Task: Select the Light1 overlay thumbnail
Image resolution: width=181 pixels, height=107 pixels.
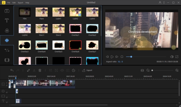Action: coord(58,12)
